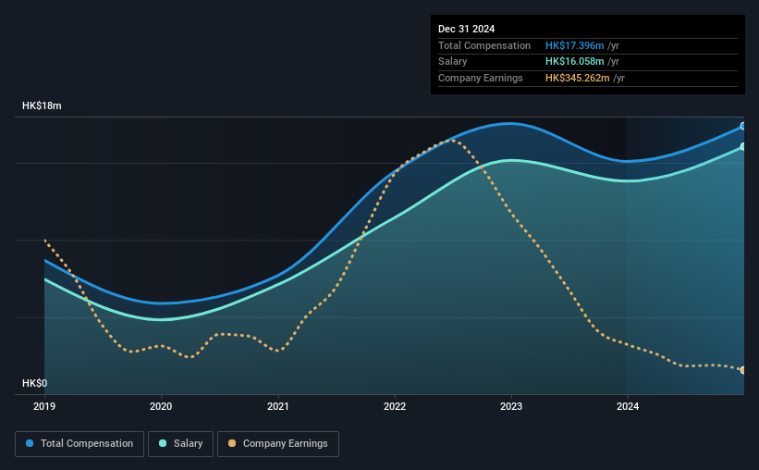Click the orange Company Earnings end-point marker

(x=743, y=370)
